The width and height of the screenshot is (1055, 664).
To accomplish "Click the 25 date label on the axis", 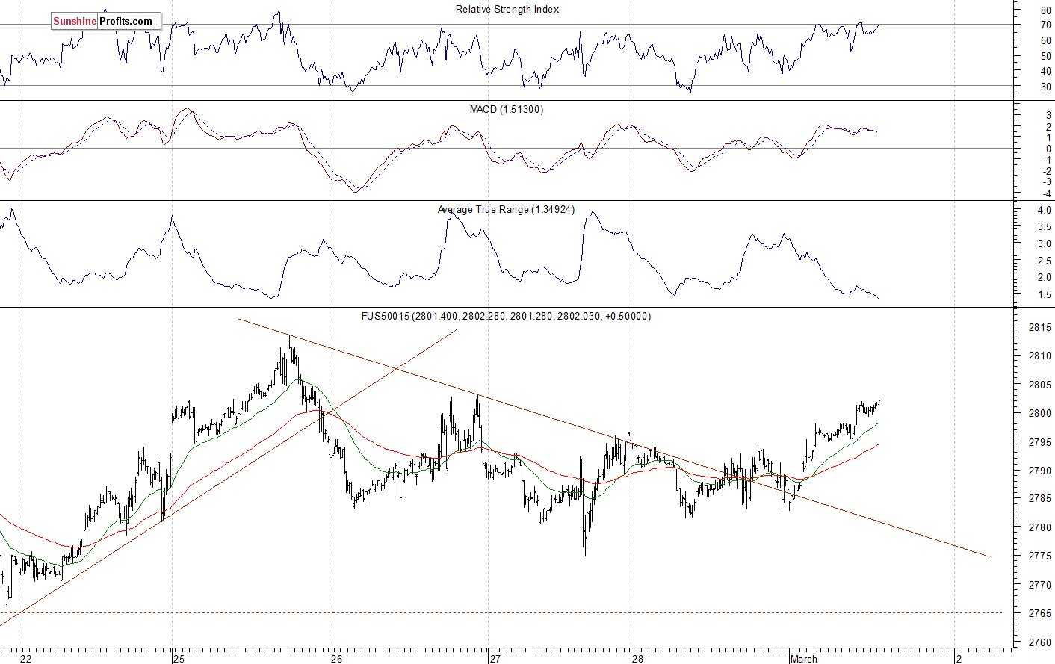I will pyautogui.click(x=178, y=659).
